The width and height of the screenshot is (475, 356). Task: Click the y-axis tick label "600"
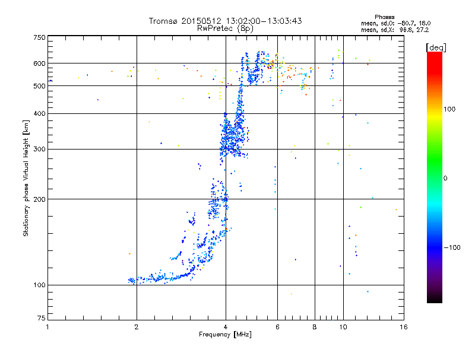click(x=39, y=63)
